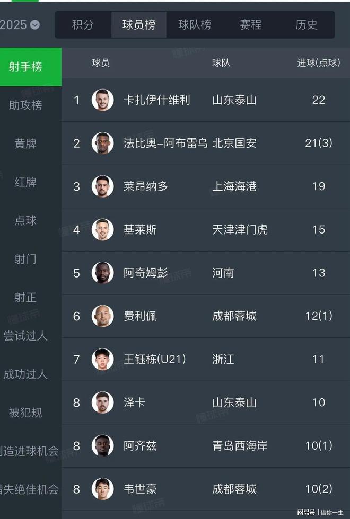View the 红牌 list
The height and width of the screenshot is (519, 350).
[25, 182]
